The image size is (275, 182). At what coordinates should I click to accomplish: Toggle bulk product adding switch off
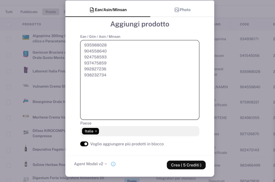[84, 144]
